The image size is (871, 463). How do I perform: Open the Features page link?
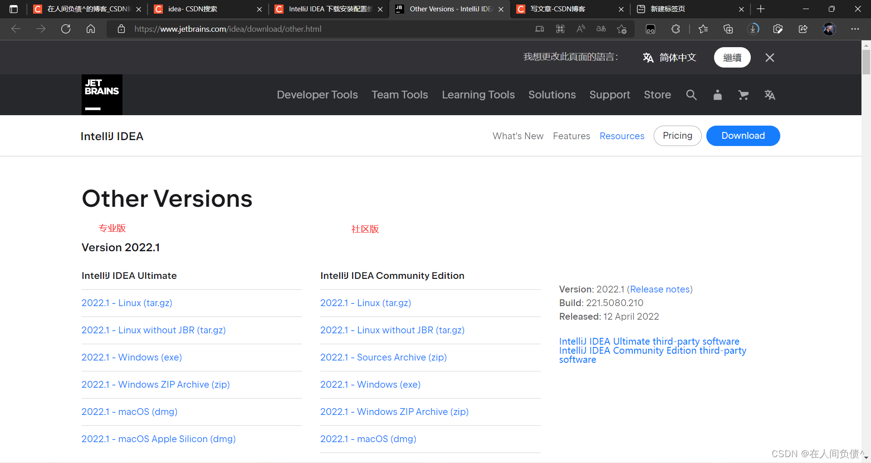572,136
